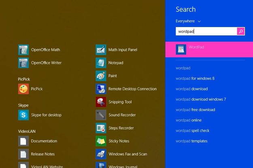The image size is (253, 168).
Task: Click the Release Notes label text
Action: (x=43, y=154)
